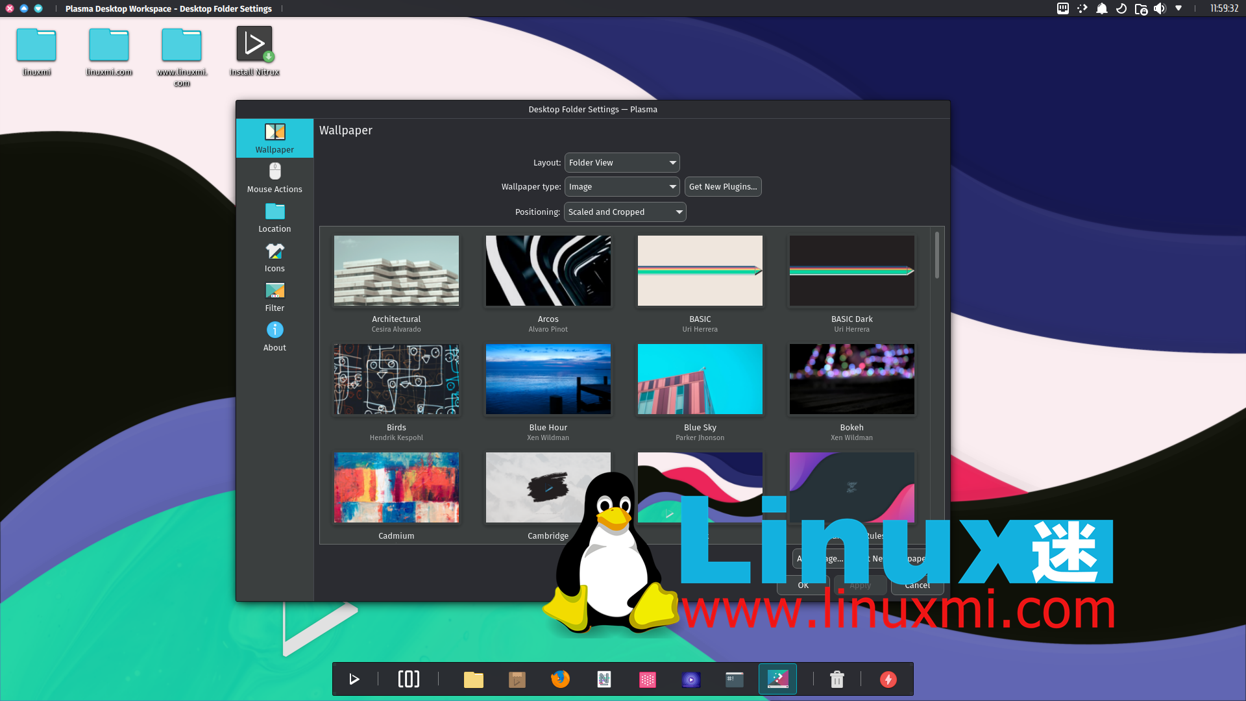Select the Birds wallpaper thumbnail

(396, 379)
